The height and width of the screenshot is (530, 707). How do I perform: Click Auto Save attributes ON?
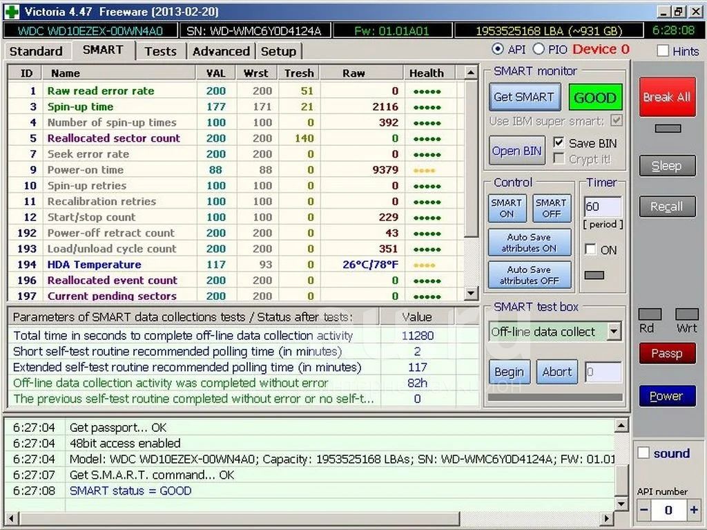pyautogui.click(x=530, y=243)
